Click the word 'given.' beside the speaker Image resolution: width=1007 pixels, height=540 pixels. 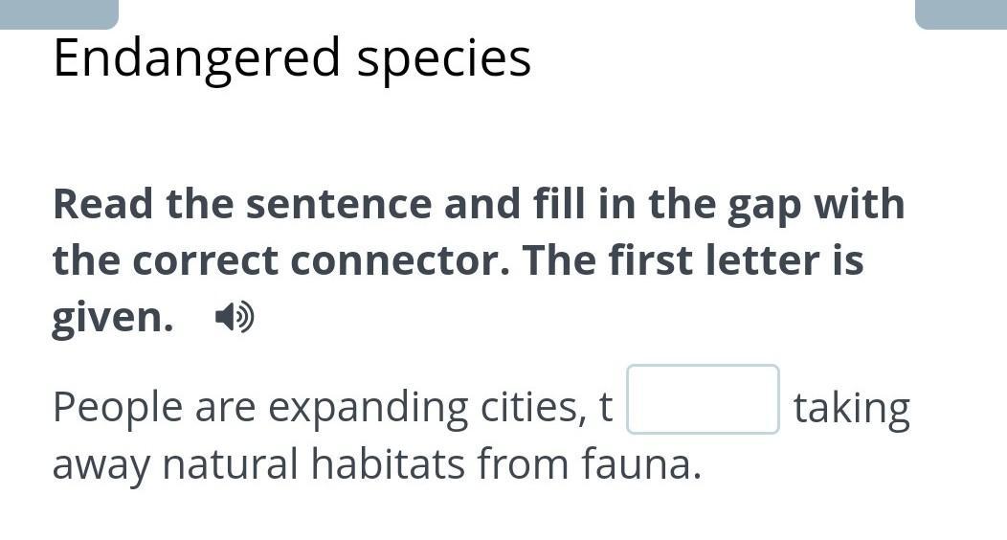coord(113,317)
